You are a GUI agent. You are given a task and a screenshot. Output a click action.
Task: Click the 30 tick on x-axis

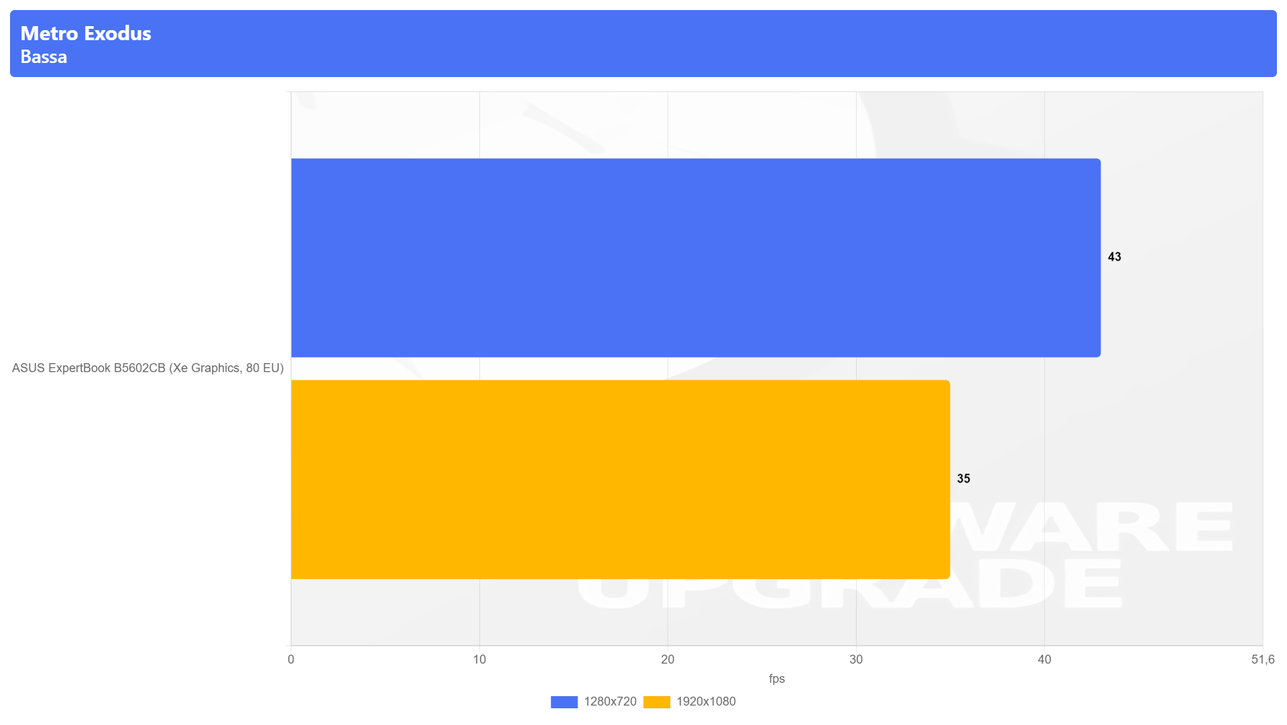click(x=856, y=659)
